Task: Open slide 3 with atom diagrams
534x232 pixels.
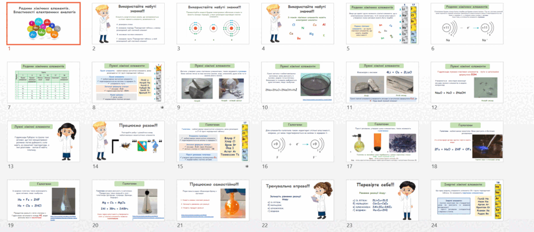Action: (x=213, y=23)
